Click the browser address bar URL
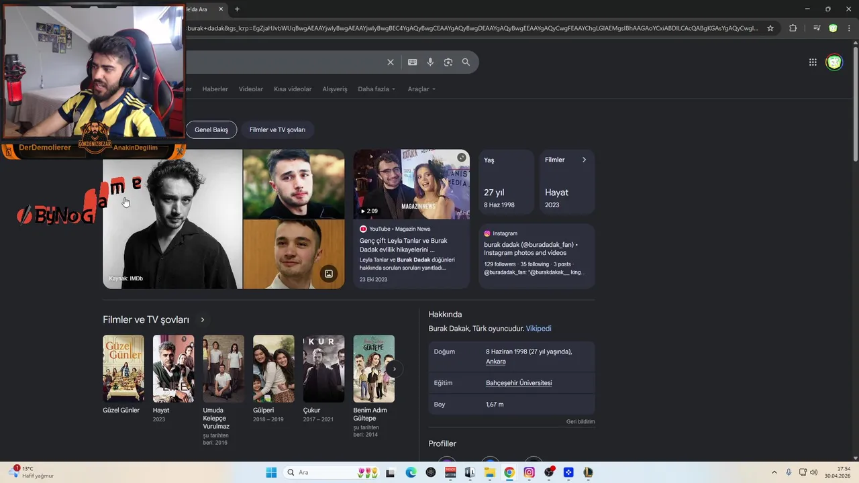This screenshot has width=859, height=483. [472, 28]
